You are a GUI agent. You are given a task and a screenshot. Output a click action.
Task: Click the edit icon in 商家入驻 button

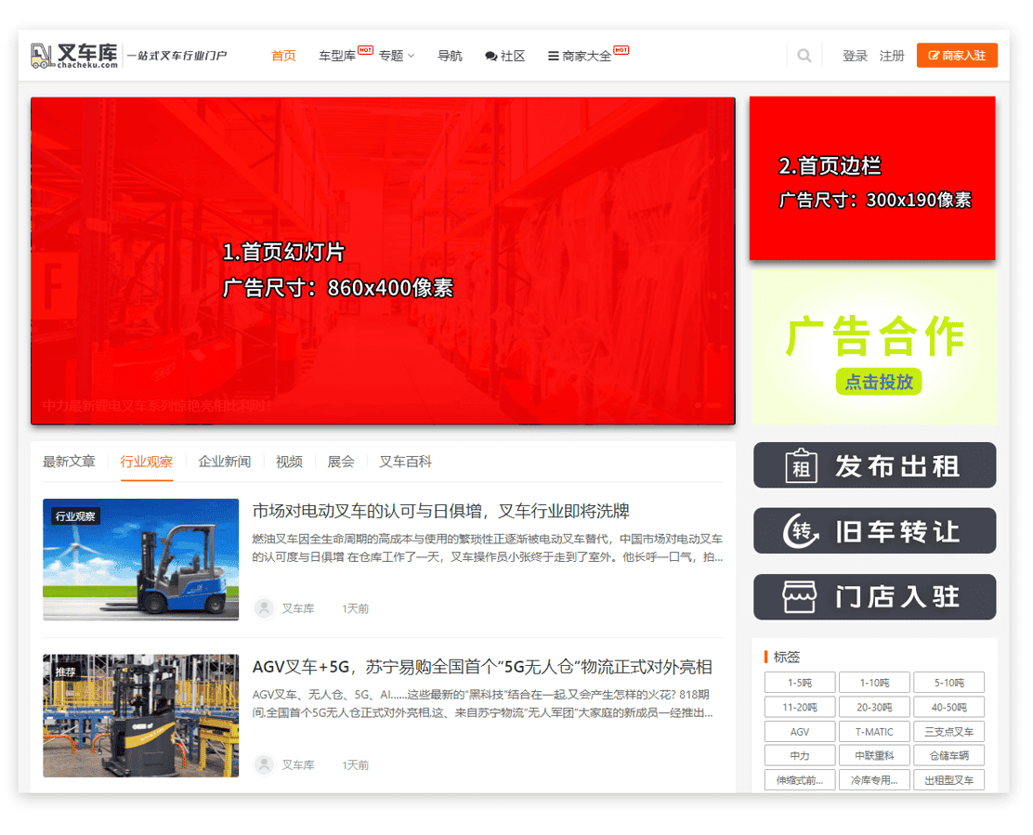tap(934, 56)
